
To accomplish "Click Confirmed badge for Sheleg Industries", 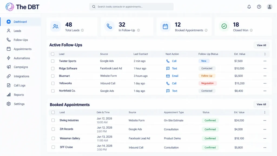I will pos(210,121).
